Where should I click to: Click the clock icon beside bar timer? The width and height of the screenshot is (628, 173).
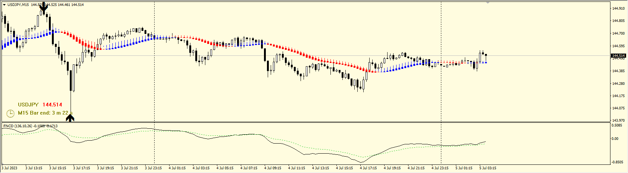coord(10,113)
